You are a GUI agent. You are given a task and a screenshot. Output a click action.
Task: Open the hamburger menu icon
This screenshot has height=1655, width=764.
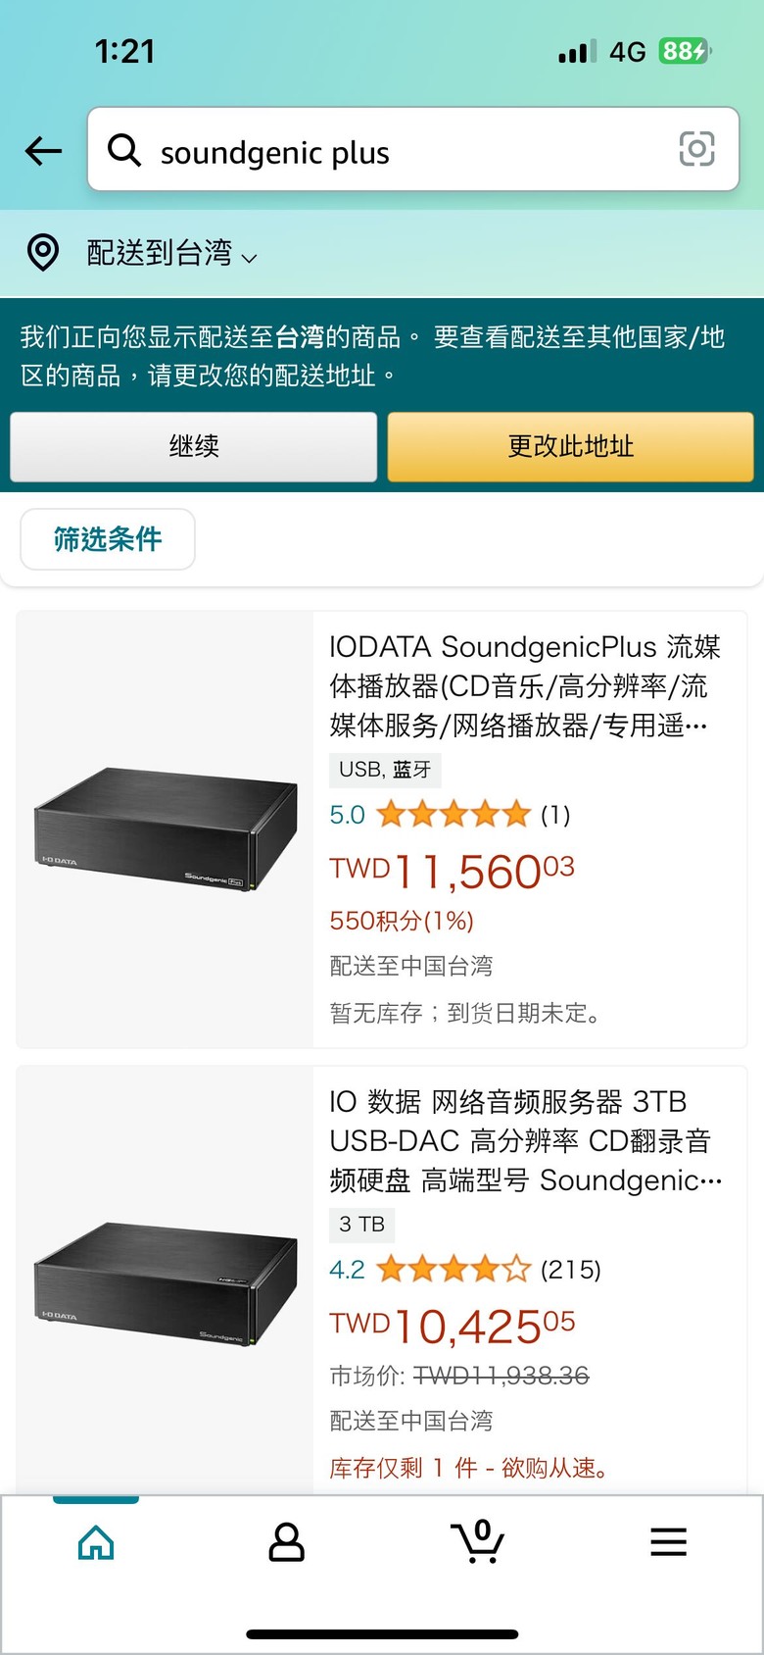[668, 1542]
